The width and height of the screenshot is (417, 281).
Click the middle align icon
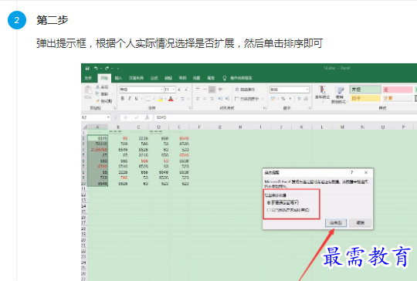tap(205, 90)
